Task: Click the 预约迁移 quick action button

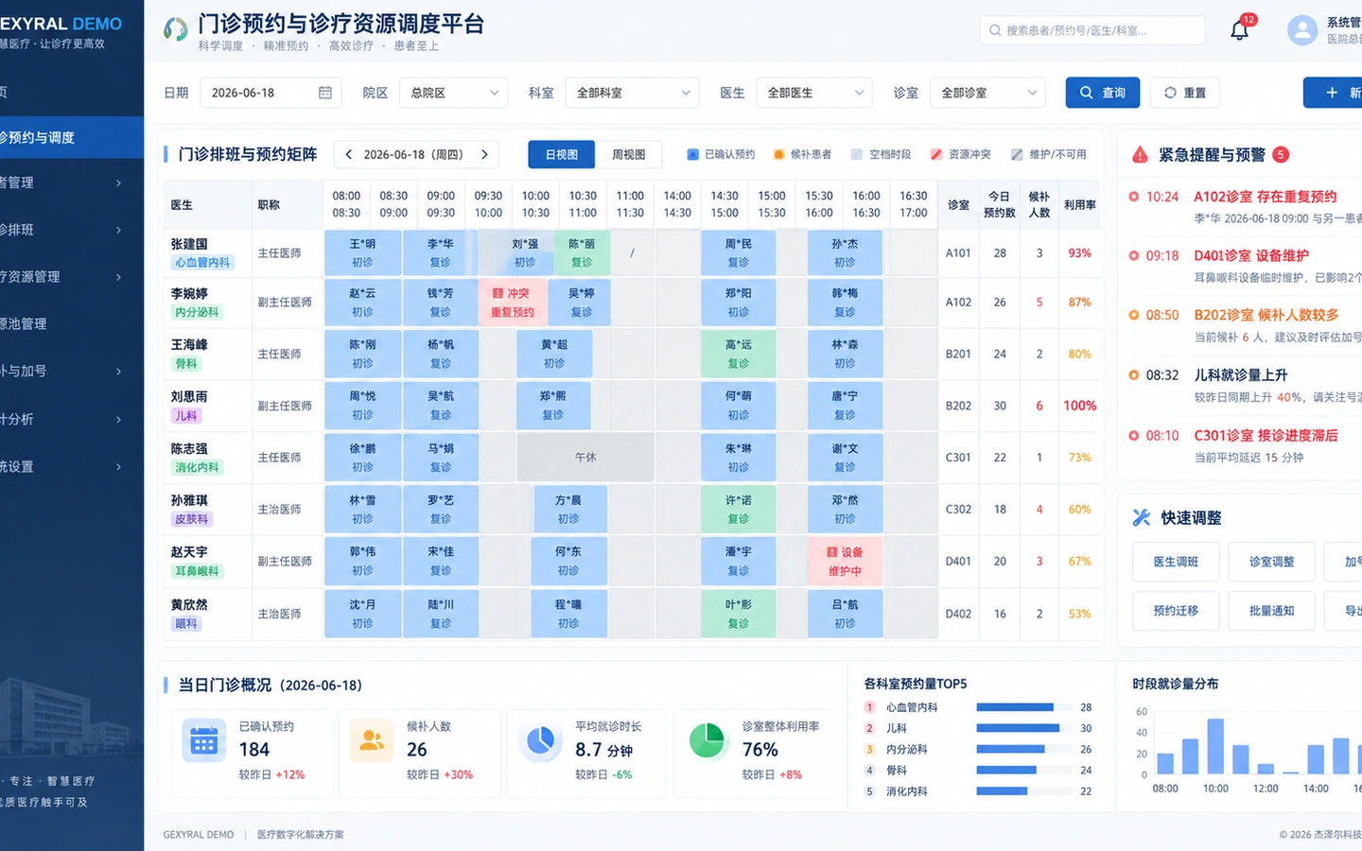Action: (1176, 611)
